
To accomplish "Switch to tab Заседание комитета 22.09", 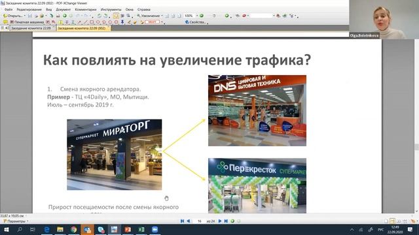I will (31, 28).
